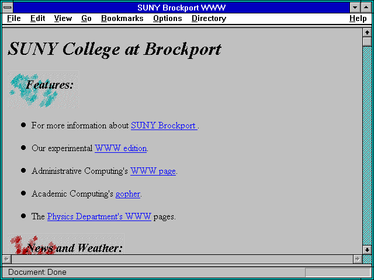The width and height of the screenshot is (374, 280).
Task: Click the 'Our experimental' text
Action: tap(62, 148)
